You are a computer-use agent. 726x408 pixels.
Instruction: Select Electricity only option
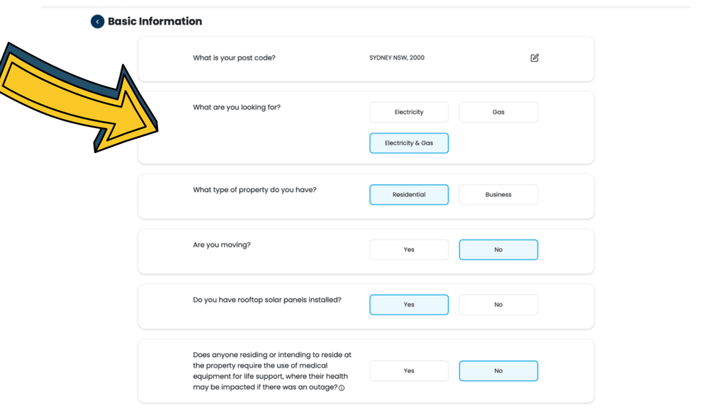[409, 112]
